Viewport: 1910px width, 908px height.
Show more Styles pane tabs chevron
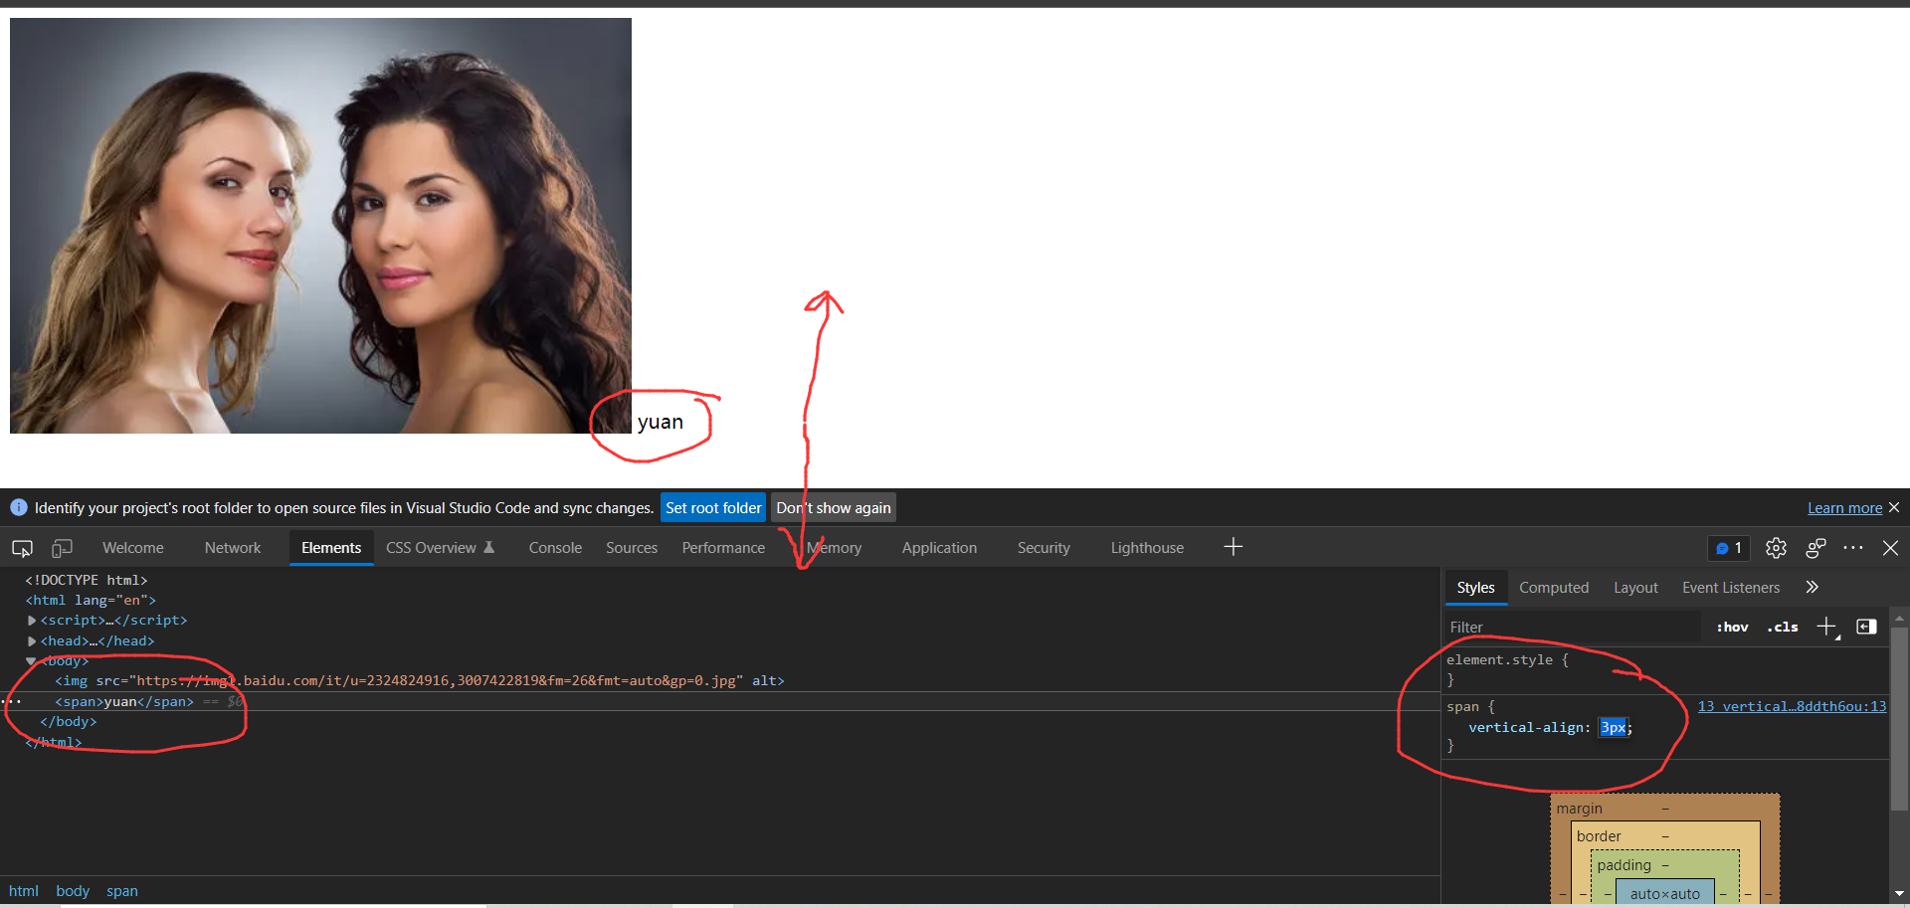point(1812,588)
